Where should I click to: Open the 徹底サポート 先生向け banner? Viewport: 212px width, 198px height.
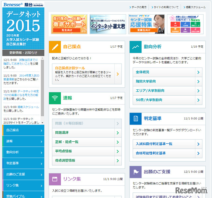pyautogui.click(x=69, y=24)
